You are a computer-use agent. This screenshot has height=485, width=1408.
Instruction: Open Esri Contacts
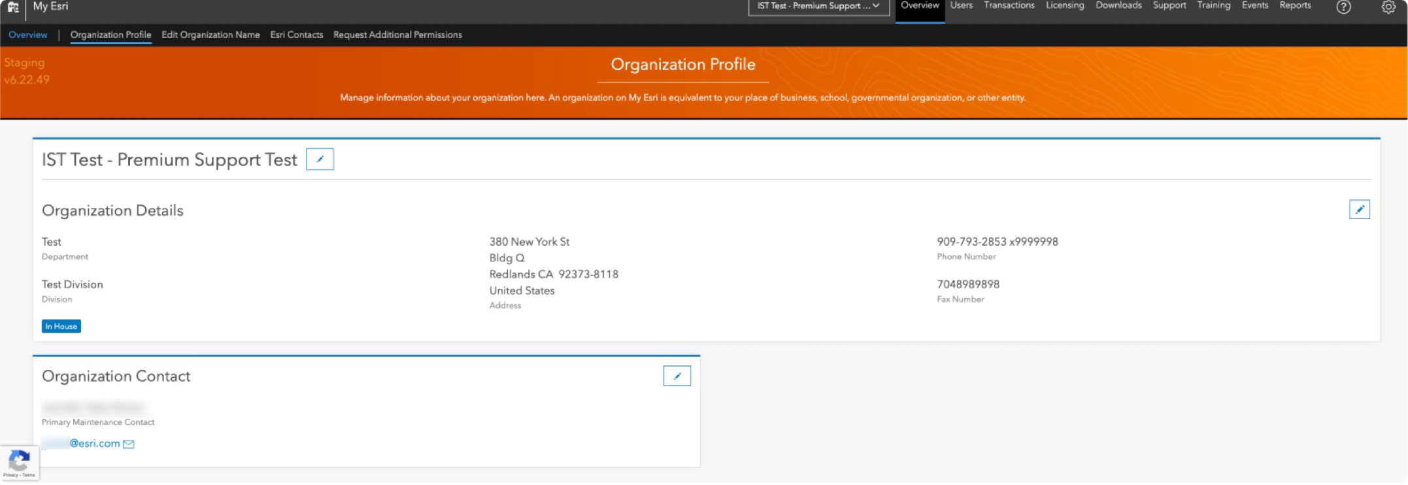point(297,35)
